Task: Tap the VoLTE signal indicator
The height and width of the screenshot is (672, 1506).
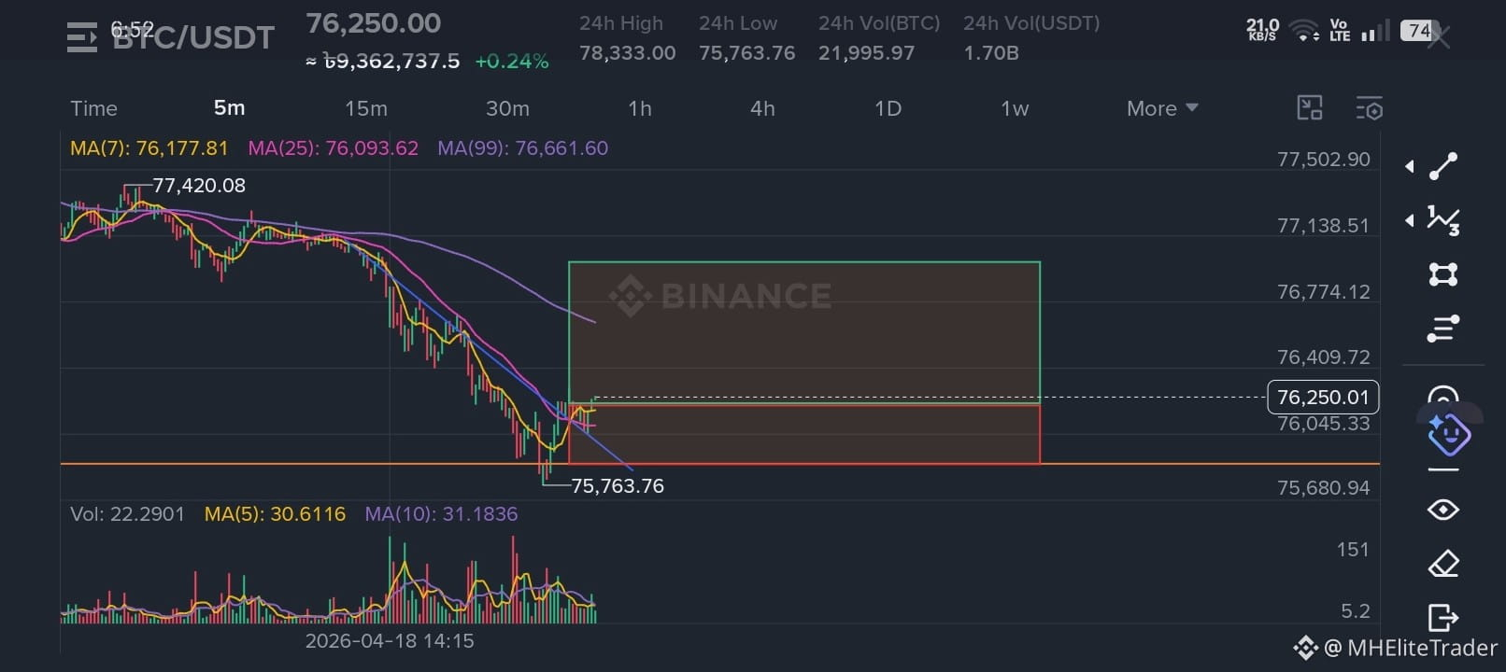Action: click(1340, 31)
